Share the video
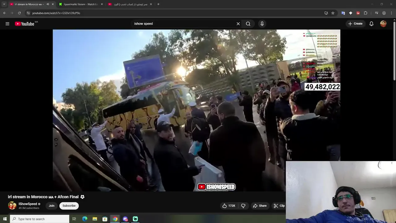 coord(260,206)
